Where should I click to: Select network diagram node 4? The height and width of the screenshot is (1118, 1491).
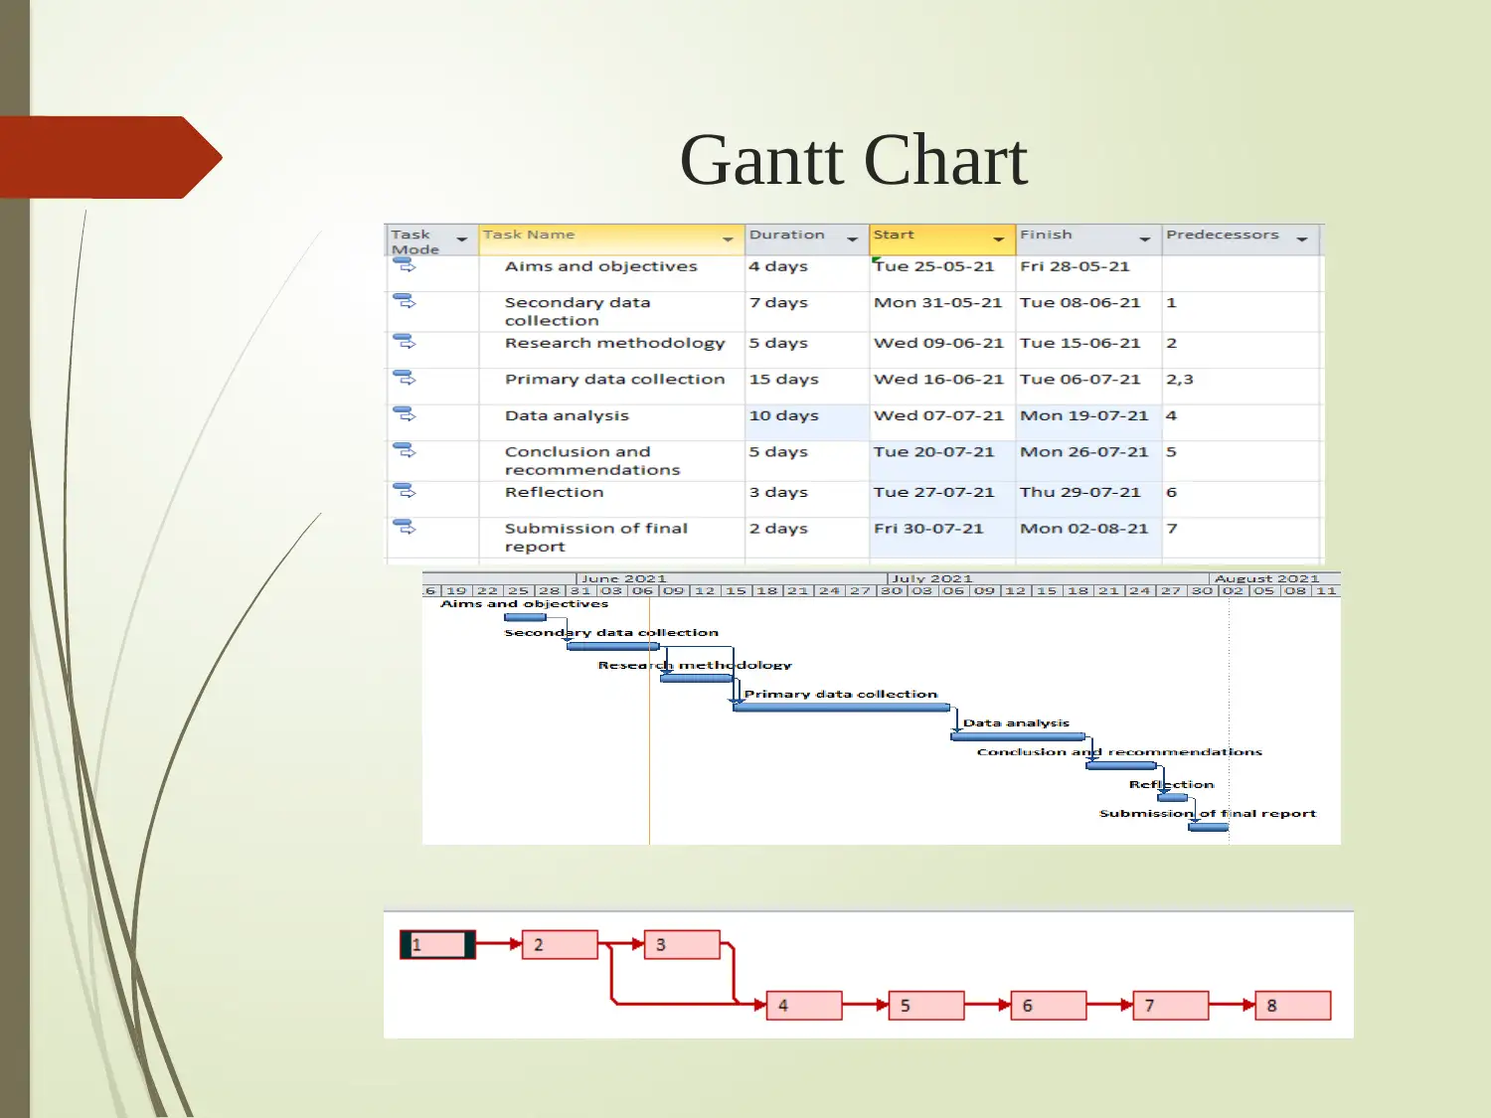point(804,1005)
